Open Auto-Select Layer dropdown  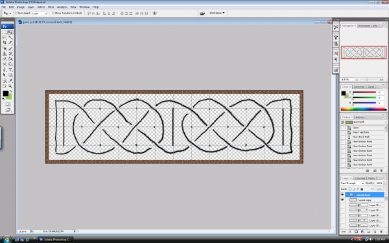(40, 14)
